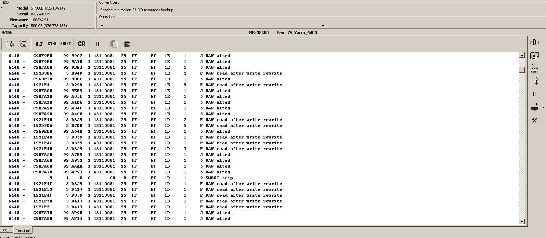Expand the HDD panel arrow
The image size is (546, 238).
tap(1, 8)
